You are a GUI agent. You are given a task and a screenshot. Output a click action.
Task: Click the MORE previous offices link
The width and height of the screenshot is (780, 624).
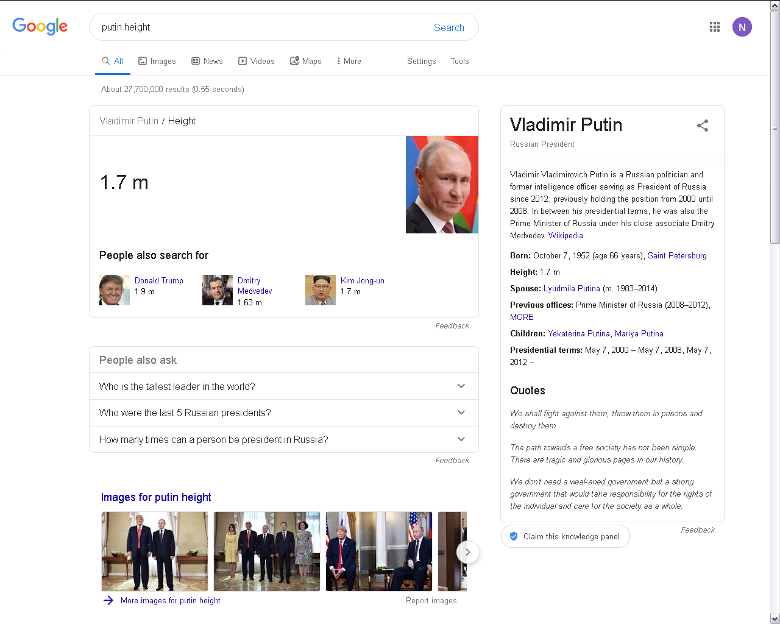point(522,317)
